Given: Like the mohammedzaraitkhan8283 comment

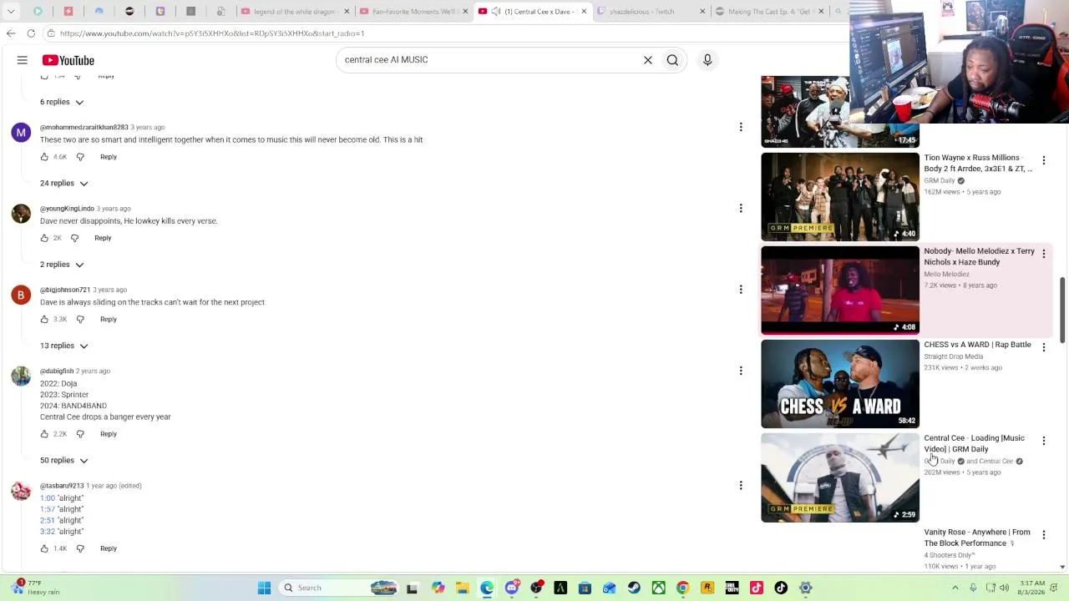Looking at the screenshot, I should [x=44, y=157].
